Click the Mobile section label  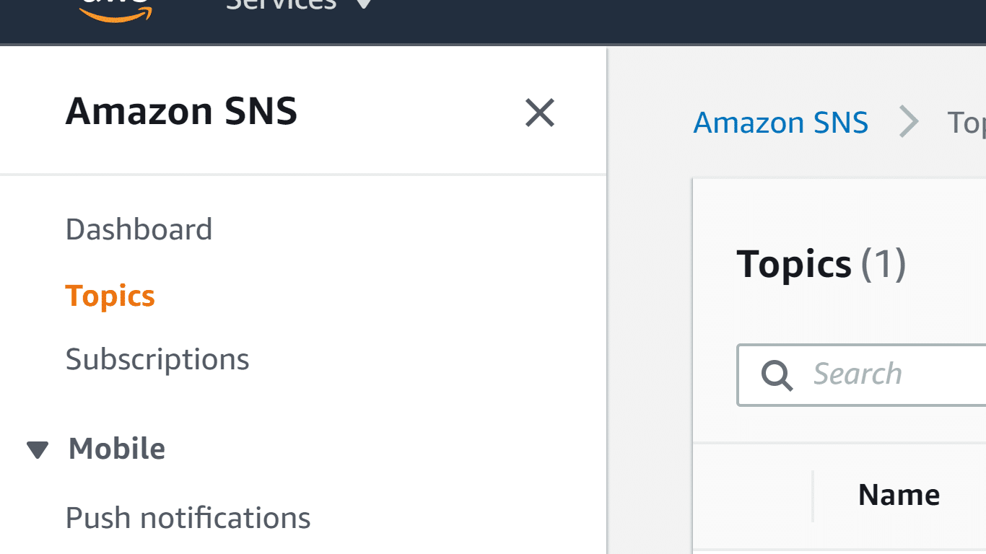(117, 448)
